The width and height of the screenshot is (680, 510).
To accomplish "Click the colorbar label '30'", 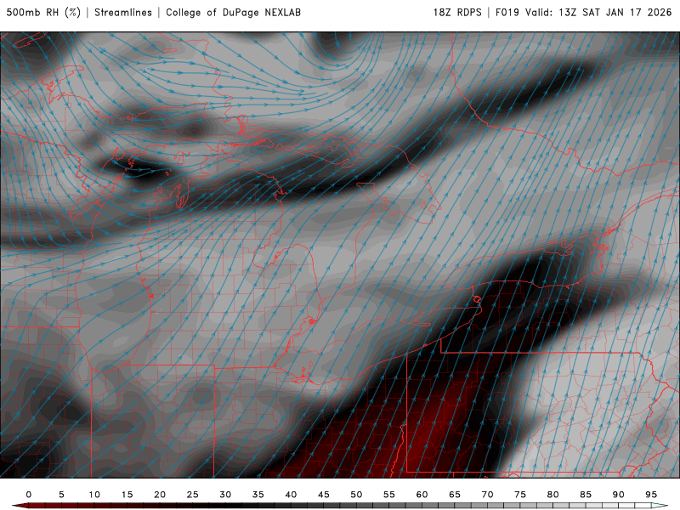I will click(x=225, y=495).
